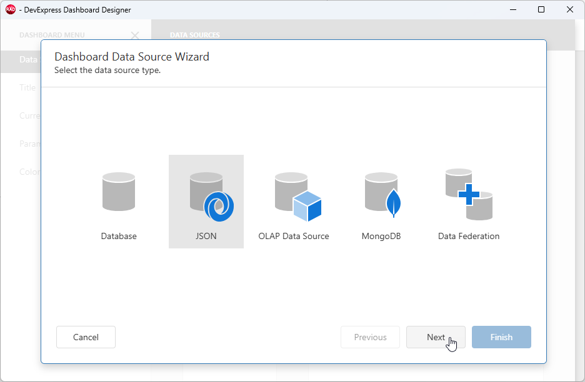Click Next to proceed in the wizard

click(x=436, y=337)
